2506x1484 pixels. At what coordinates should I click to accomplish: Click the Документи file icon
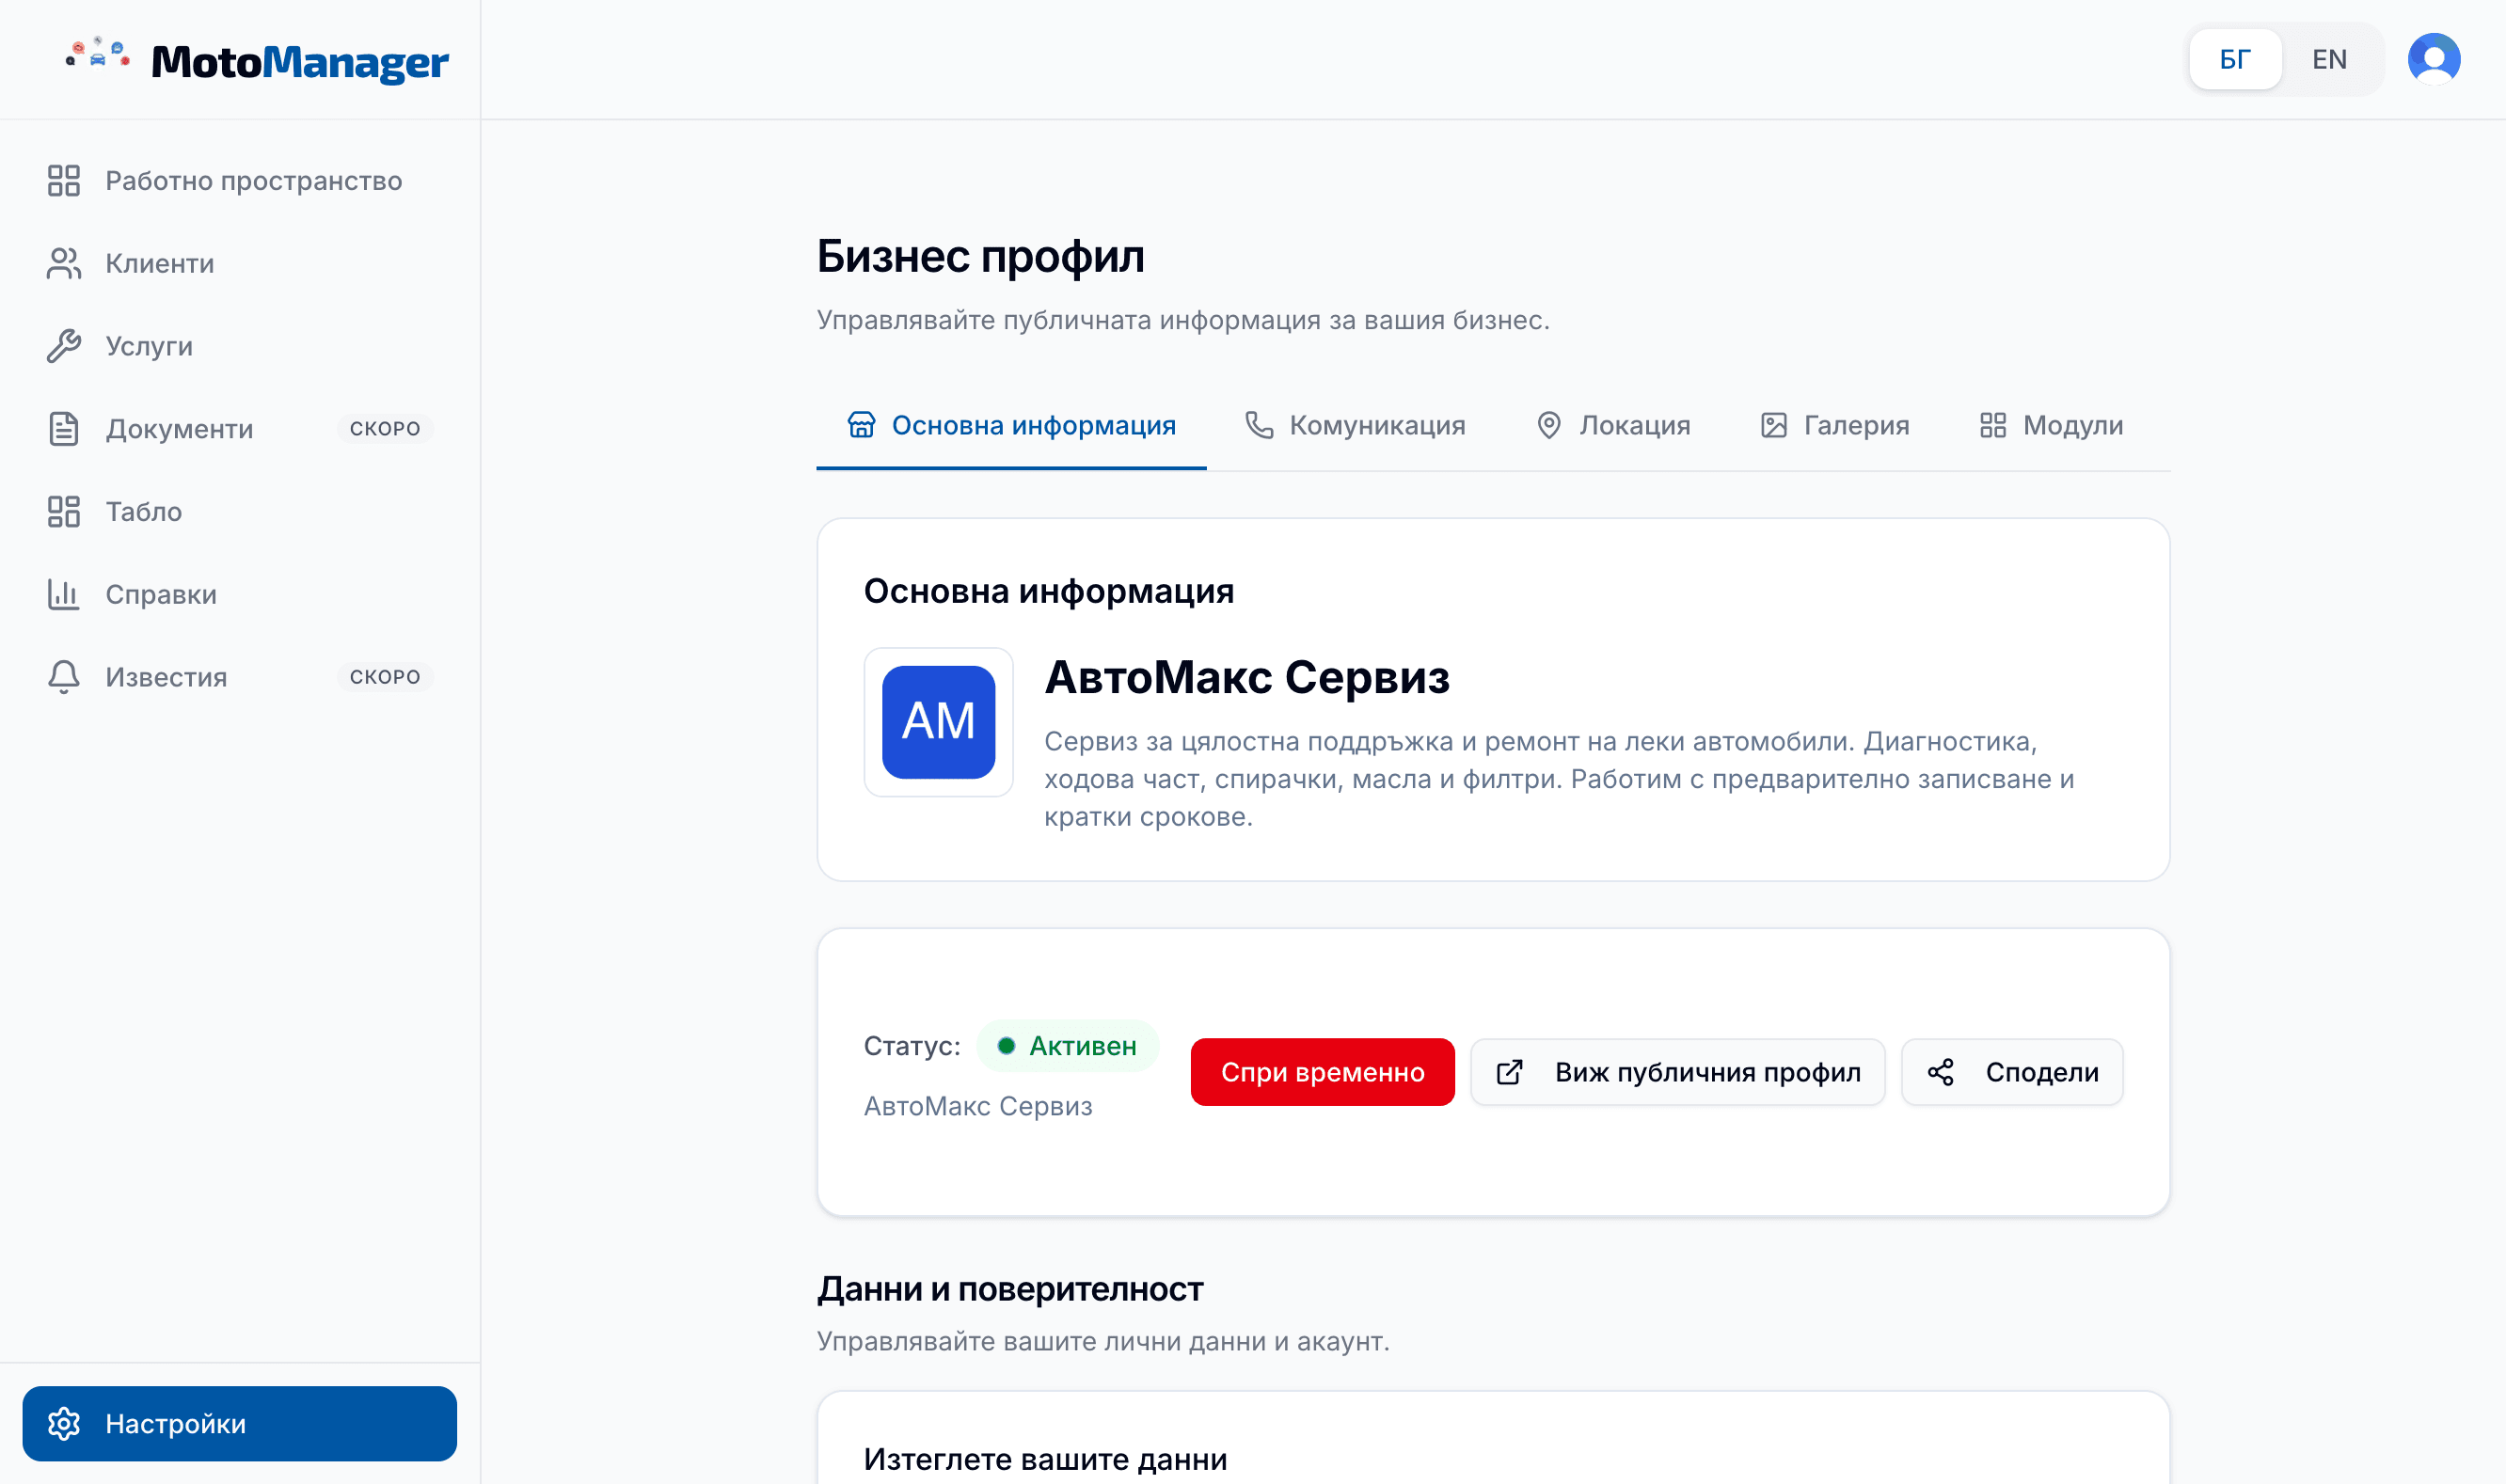coord(64,429)
